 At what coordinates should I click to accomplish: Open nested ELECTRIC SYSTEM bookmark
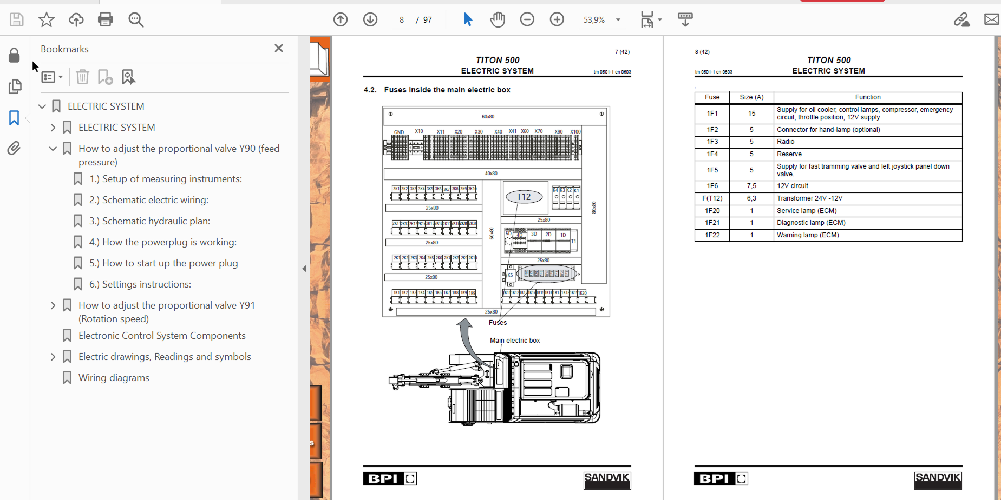tap(117, 128)
